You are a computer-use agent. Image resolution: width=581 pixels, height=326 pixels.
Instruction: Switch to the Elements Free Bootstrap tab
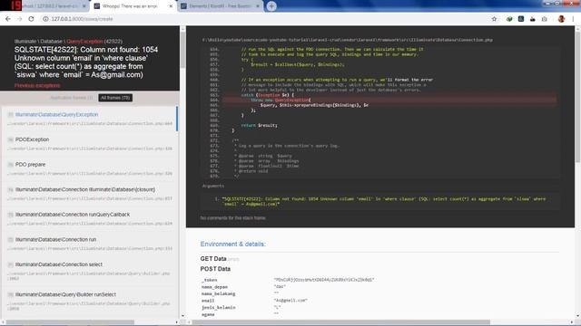[220, 6]
